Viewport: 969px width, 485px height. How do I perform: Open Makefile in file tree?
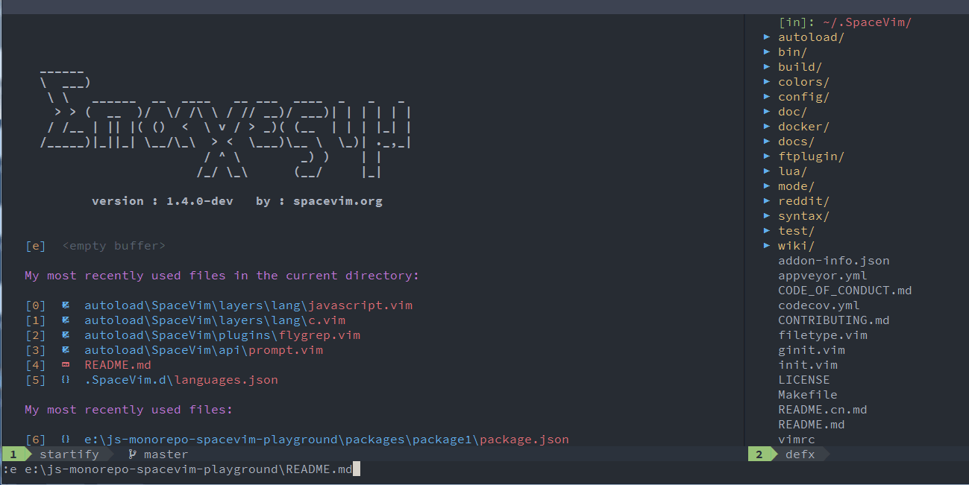click(x=808, y=395)
